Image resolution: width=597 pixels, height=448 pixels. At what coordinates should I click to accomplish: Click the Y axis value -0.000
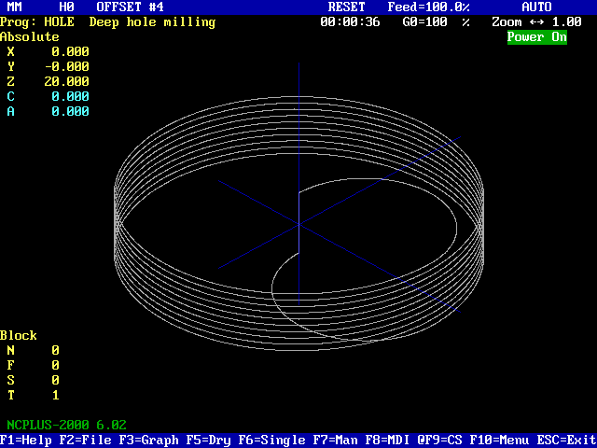coord(67,66)
